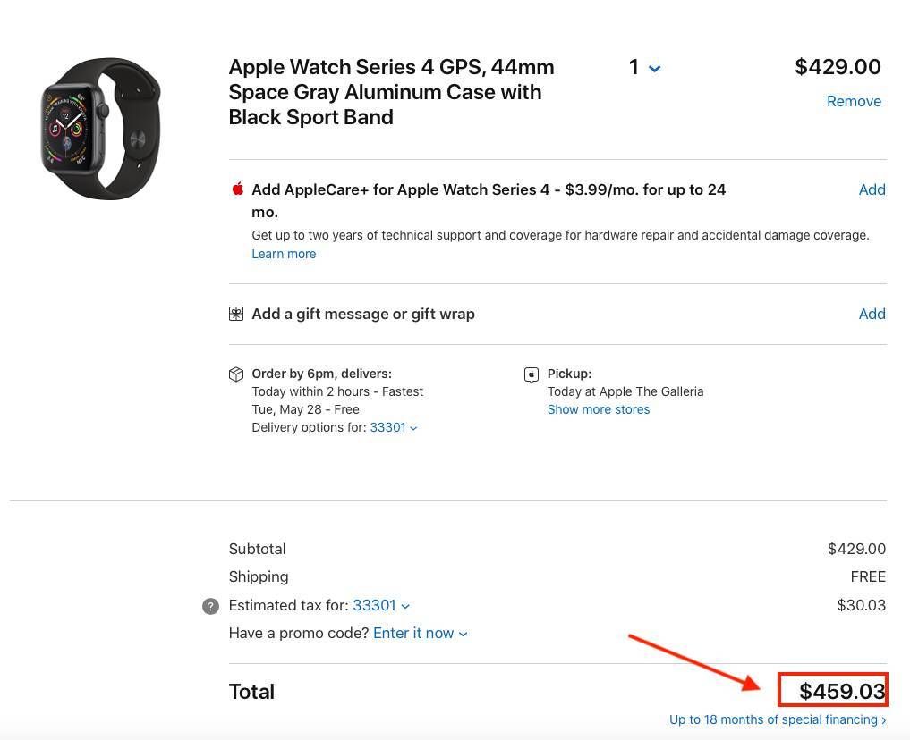Add AppleCare+ for Apple Watch Series 4
The width and height of the screenshot is (910, 740).
click(x=872, y=189)
